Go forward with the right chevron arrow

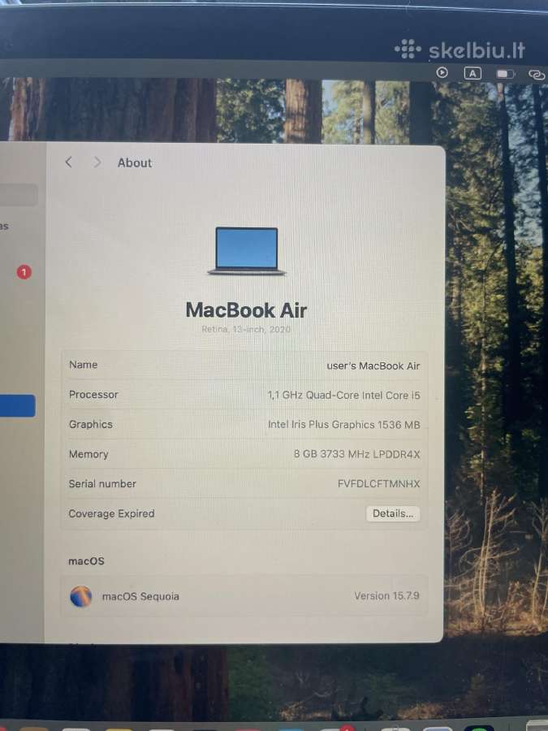[97, 162]
